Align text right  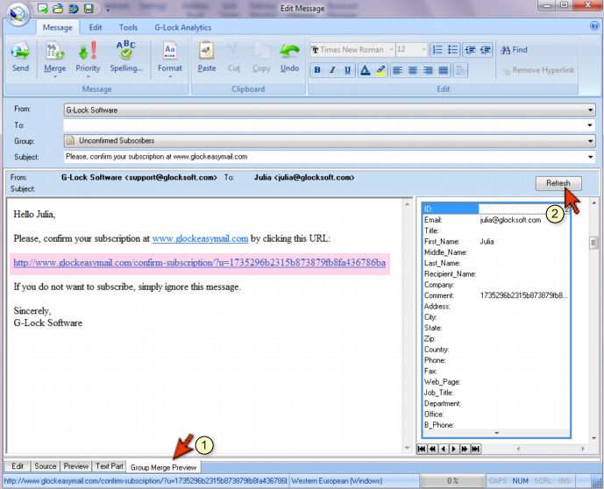[428, 70]
